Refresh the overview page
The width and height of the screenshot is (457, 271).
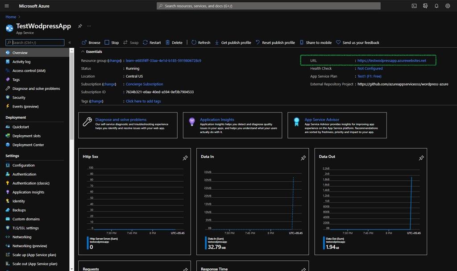tap(200, 42)
